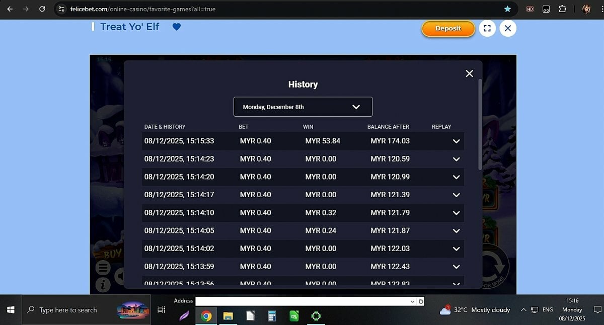Open the browser Extensions puzzle icon
This screenshot has width=604, height=325.
point(563,9)
